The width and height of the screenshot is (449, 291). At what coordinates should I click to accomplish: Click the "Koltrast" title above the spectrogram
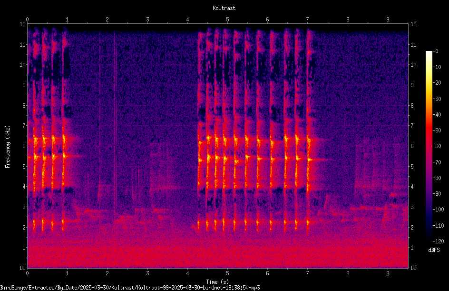(x=224, y=8)
